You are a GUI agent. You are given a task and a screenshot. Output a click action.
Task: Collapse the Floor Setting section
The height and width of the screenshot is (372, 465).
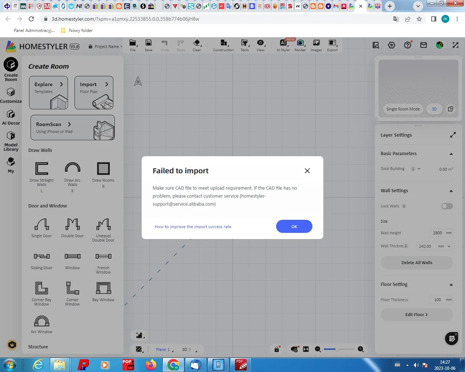tap(451, 284)
